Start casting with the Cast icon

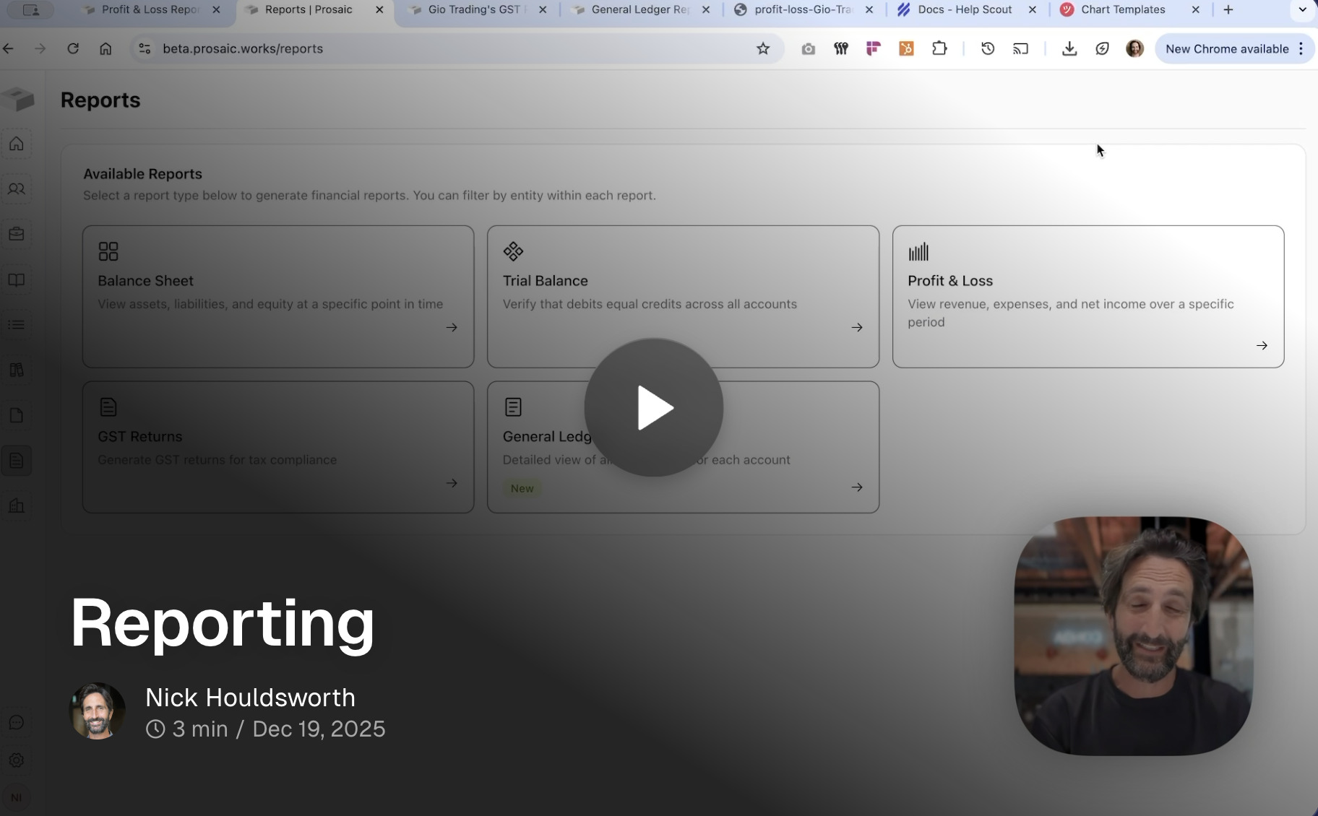tap(1020, 48)
